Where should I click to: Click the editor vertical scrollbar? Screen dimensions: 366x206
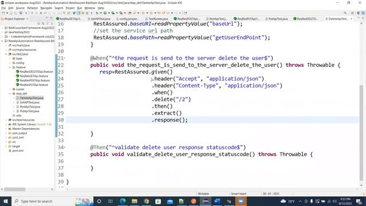click(361, 133)
